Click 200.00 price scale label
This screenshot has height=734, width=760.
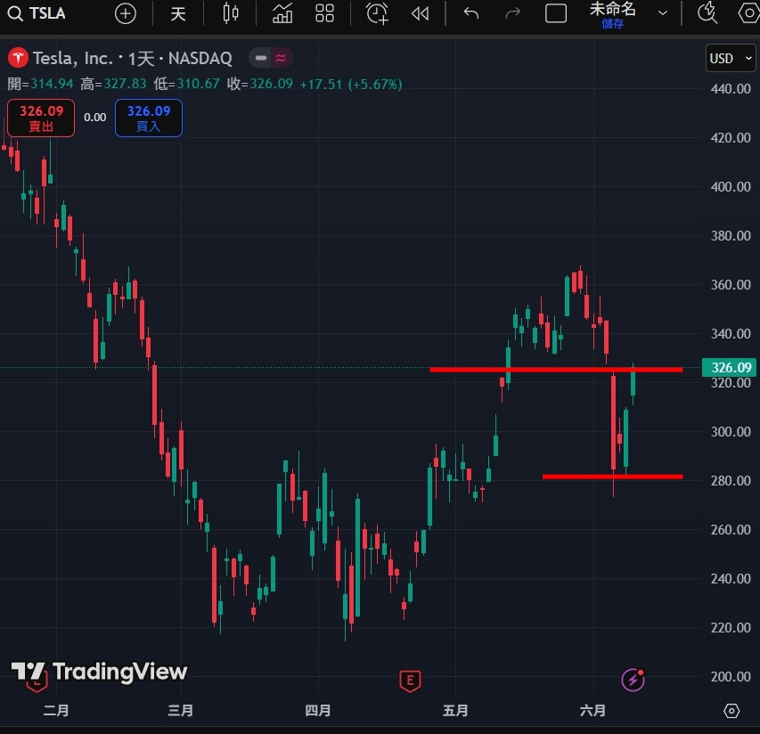[731, 676]
